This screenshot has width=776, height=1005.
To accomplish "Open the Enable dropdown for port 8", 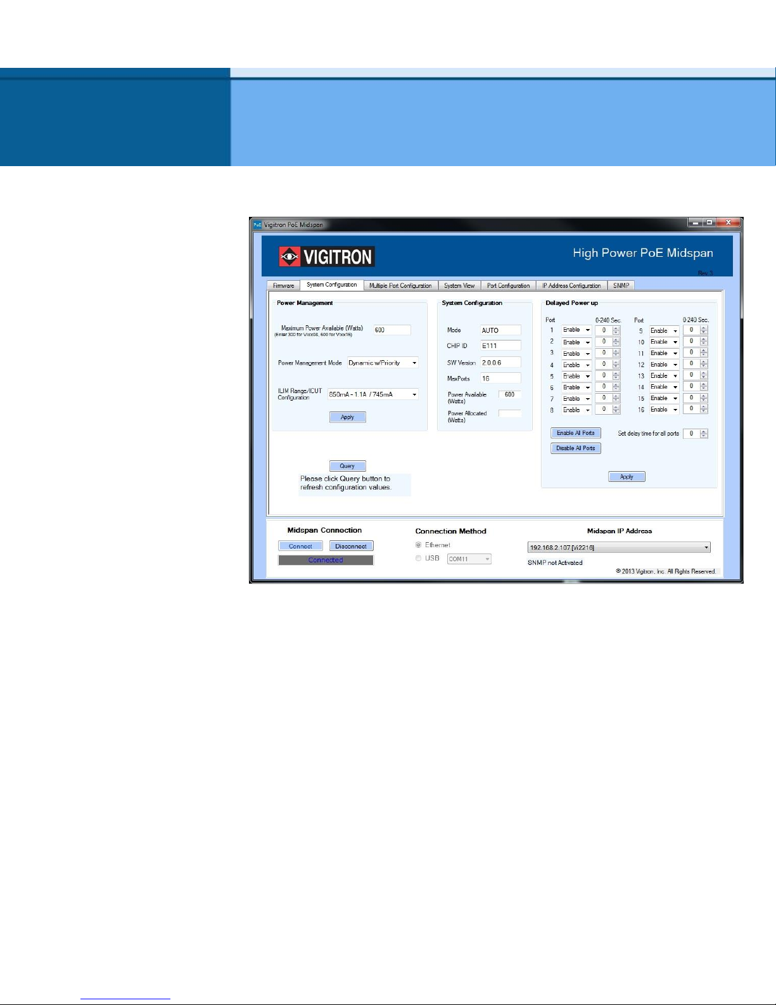I will point(576,410).
